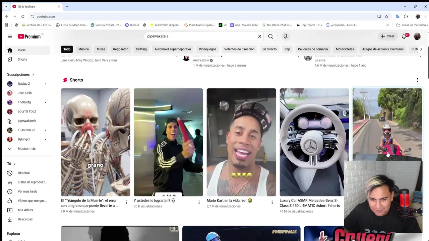Click the magnifier search button
This screenshot has height=241, width=429.
click(270, 36)
